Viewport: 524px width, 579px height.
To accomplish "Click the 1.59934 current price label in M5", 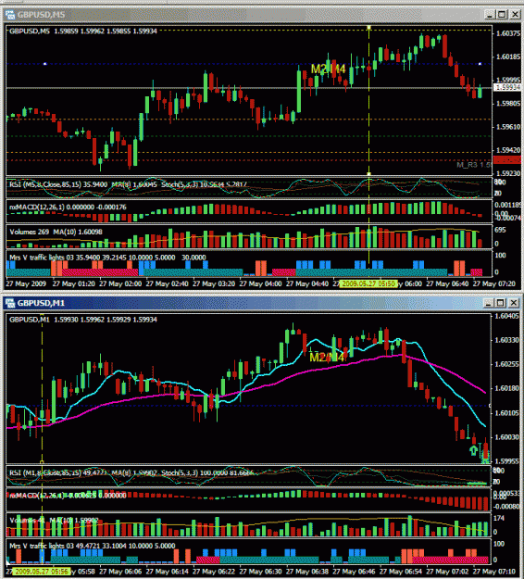I will [x=507, y=87].
